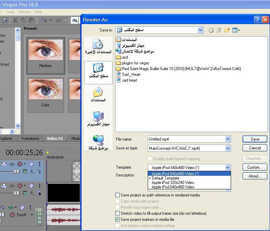
Task: Select the Sad _Heart file
Action: click(128, 75)
